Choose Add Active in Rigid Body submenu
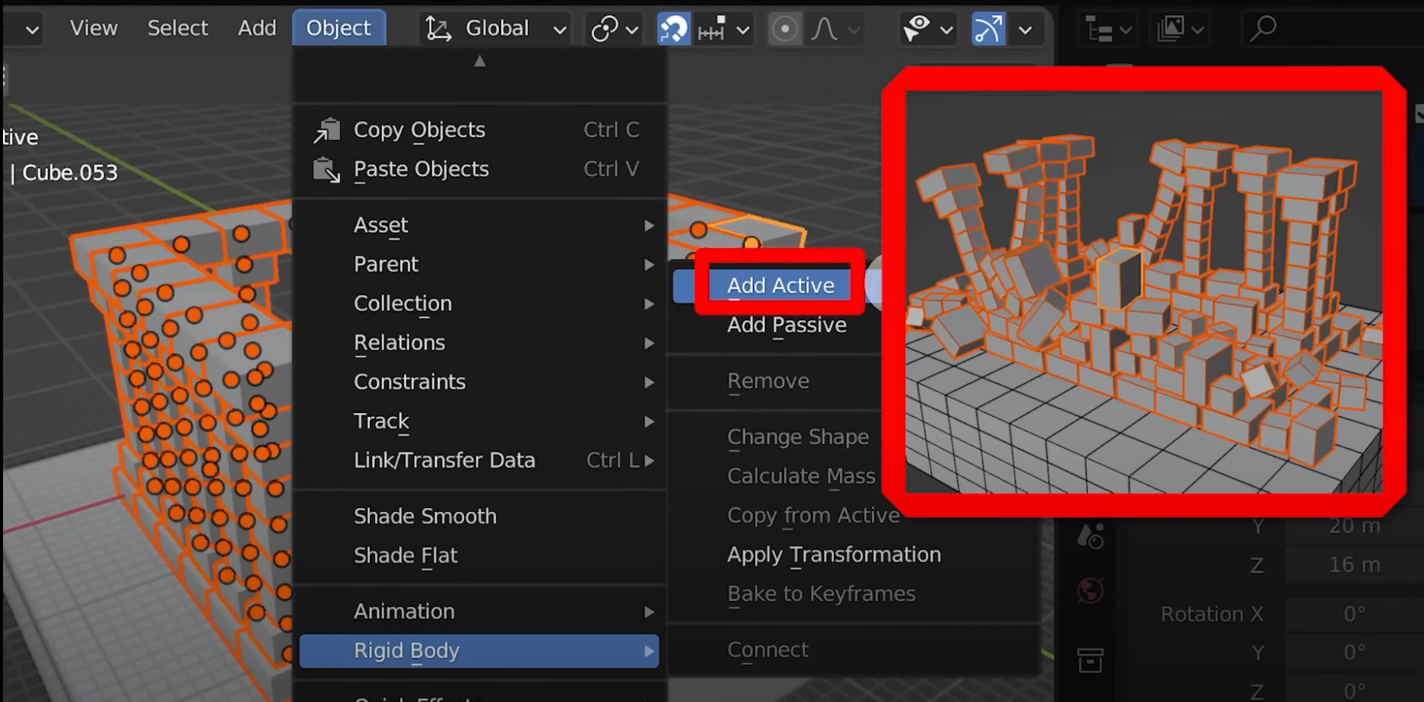Screen dimensions: 1424x702 pyautogui.click(x=780, y=285)
